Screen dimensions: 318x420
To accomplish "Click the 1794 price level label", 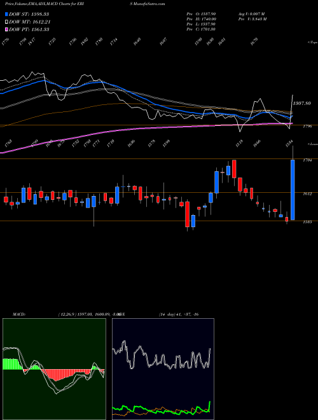I will point(307,160).
